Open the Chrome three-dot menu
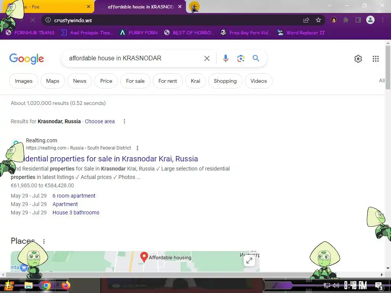Image resolution: width=391 pixels, height=293 pixels. [x=383, y=20]
